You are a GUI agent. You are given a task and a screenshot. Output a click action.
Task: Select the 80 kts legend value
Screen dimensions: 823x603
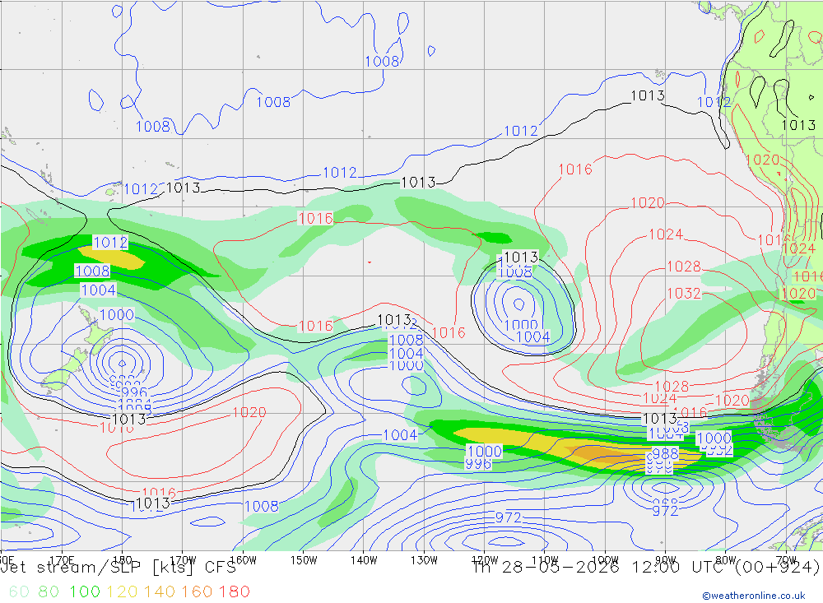(x=49, y=591)
